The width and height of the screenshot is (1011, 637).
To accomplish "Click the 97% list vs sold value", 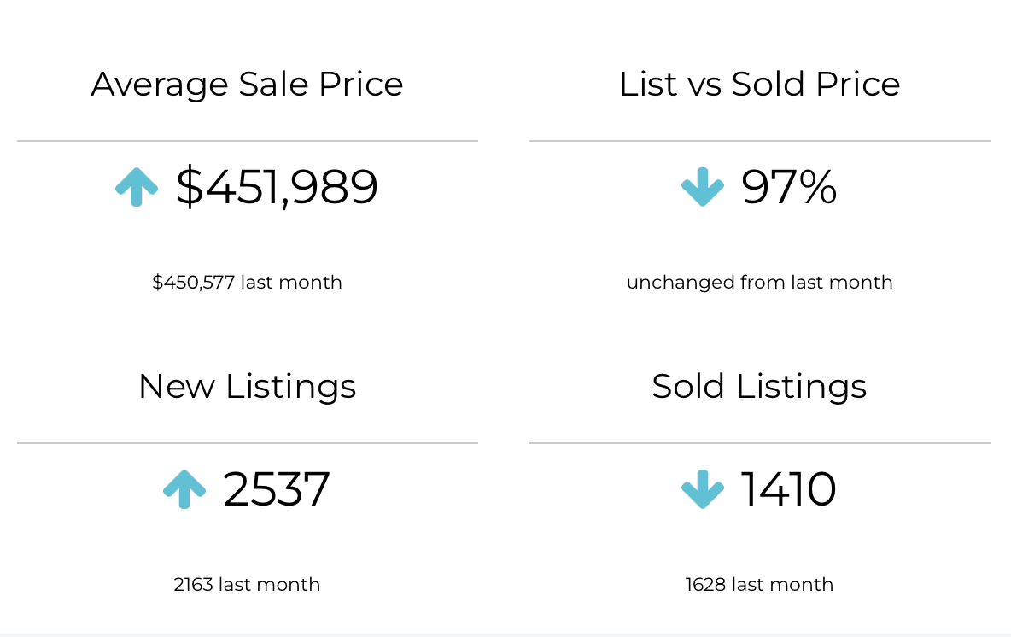I will click(x=789, y=187).
